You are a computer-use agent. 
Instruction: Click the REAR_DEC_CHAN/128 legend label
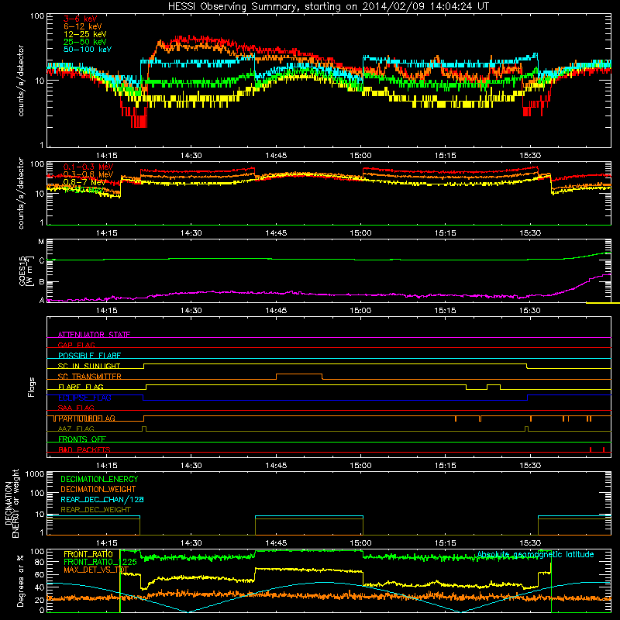[102, 499]
